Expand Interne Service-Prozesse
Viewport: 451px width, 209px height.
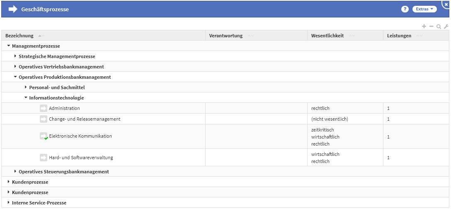9,202
